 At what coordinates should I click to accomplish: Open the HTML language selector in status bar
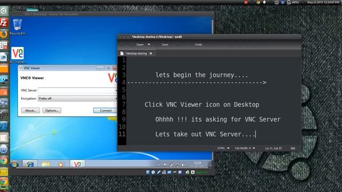223,148
